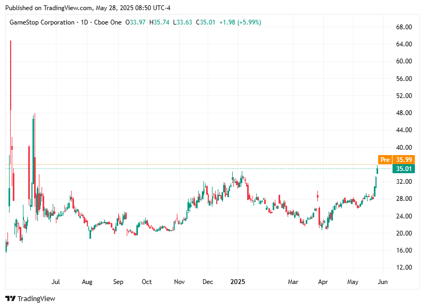Click the (+5.99%) percent change value
425x308 pixels.
(x=249, y=22)
